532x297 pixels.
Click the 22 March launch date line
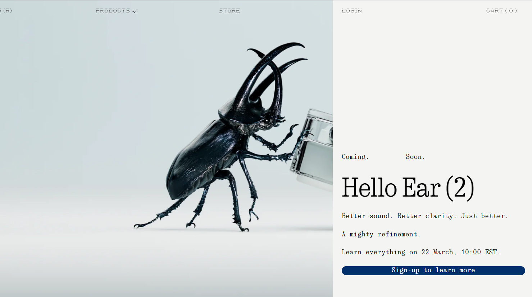pos(421,252)
